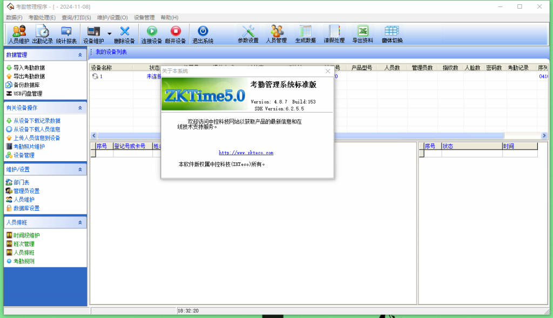
Task: Open the 统计报表 report icon
Action: pyautogui.click(x=66, y=34)
